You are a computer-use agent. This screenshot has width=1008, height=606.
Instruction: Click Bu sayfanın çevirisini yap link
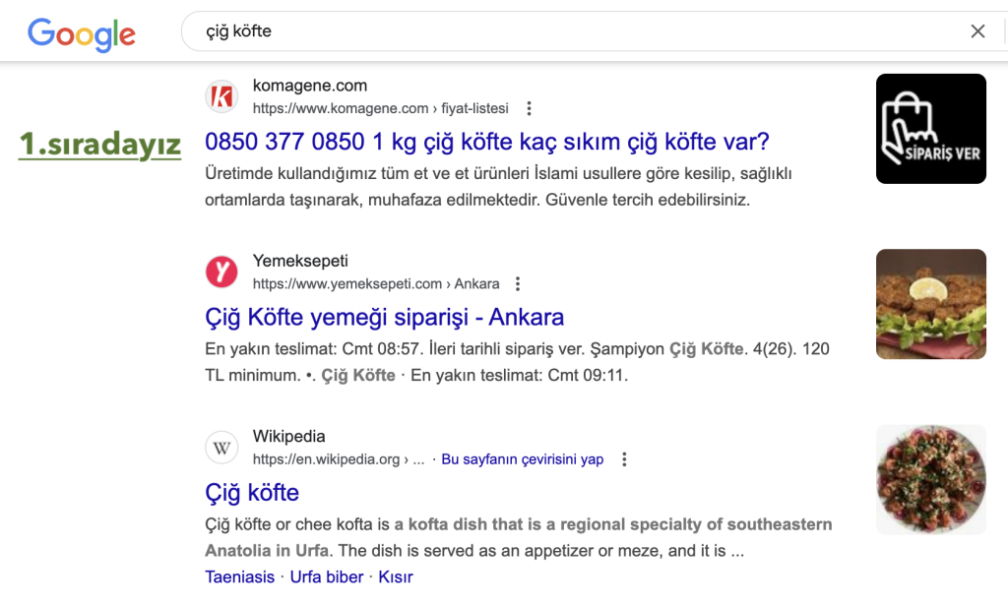point(522,459)
